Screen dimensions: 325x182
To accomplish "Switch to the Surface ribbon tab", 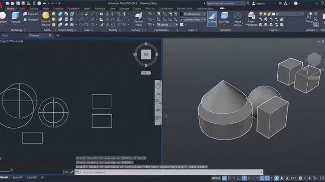I will (34, 9).
